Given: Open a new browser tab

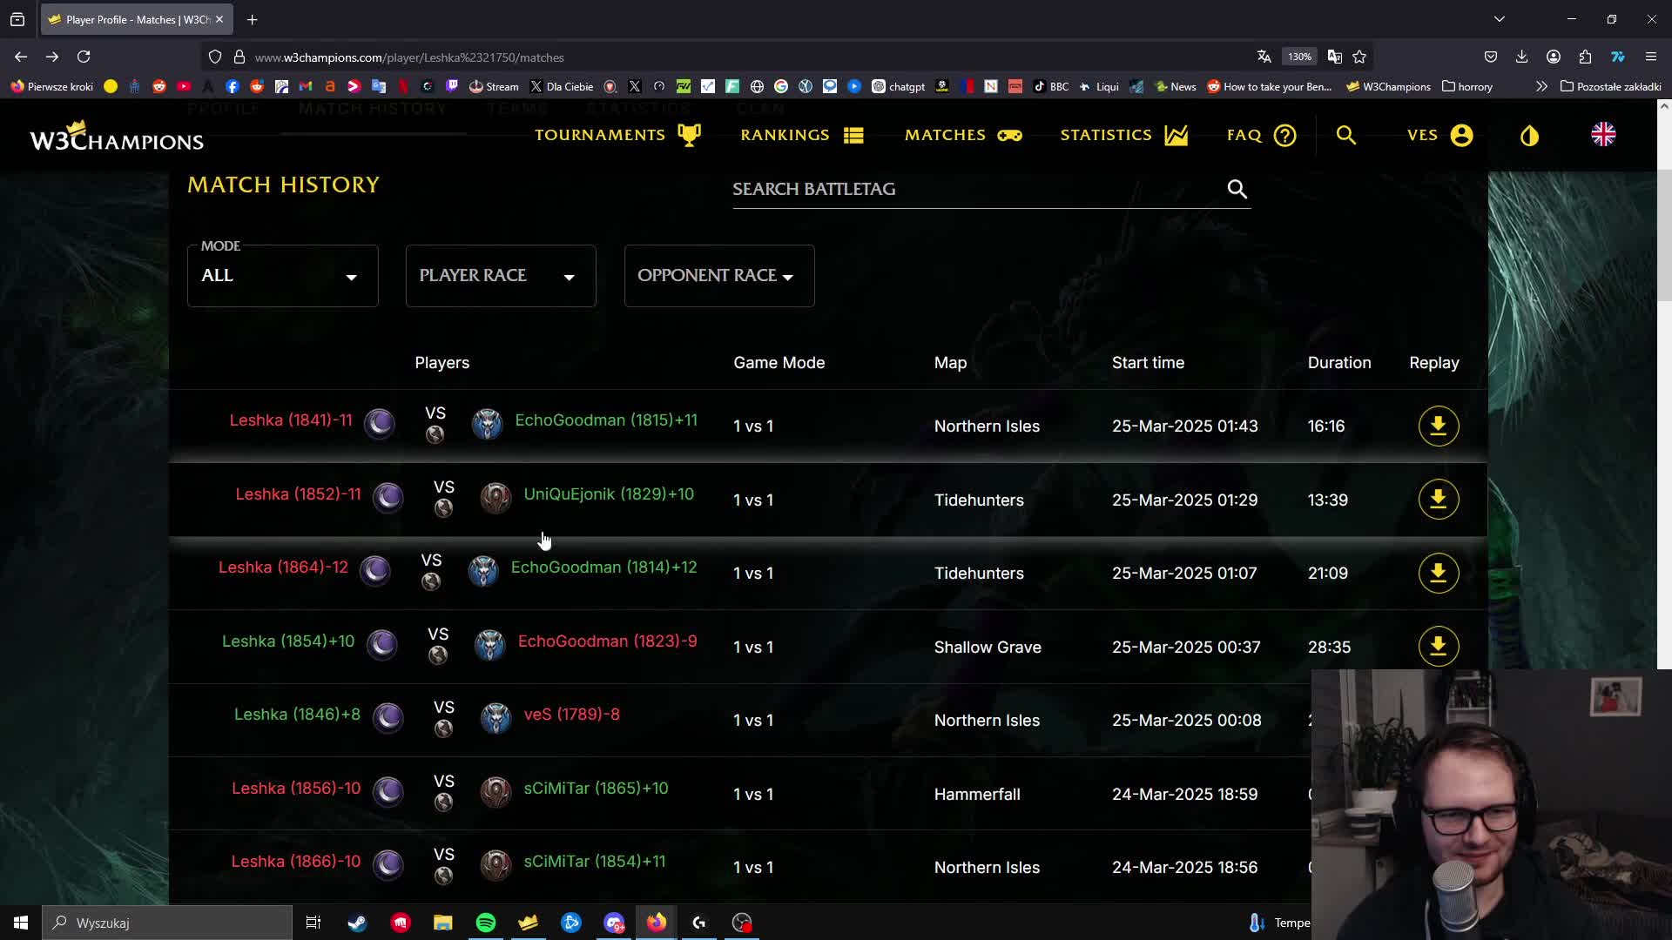Looking at the screenshot, I should 252,19.
